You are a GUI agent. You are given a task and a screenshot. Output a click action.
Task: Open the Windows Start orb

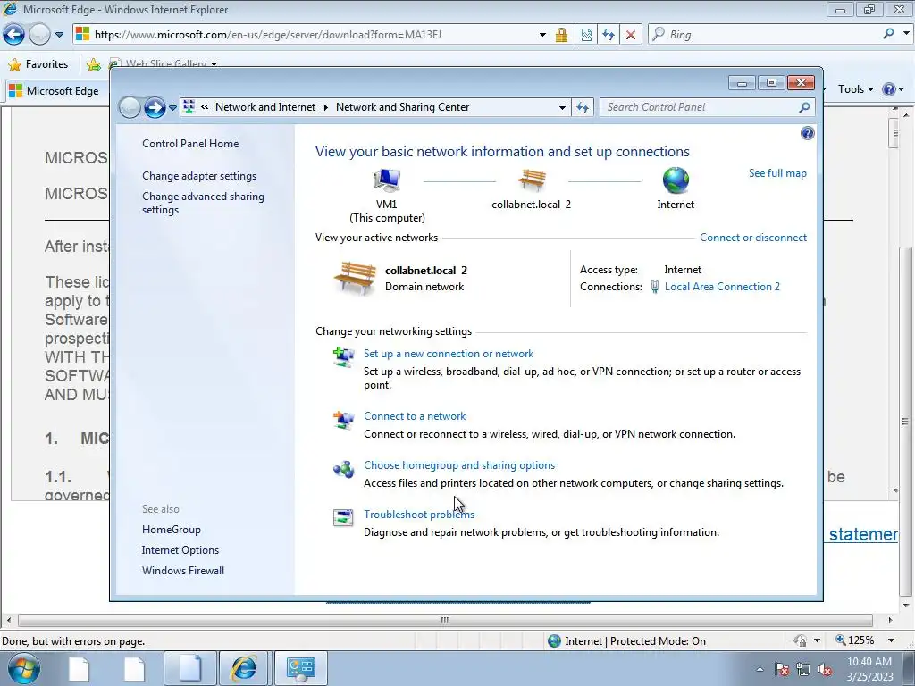(x=24, y=668)
